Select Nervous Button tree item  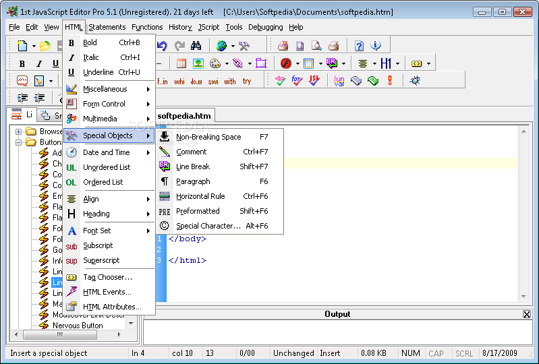point(78,325)
